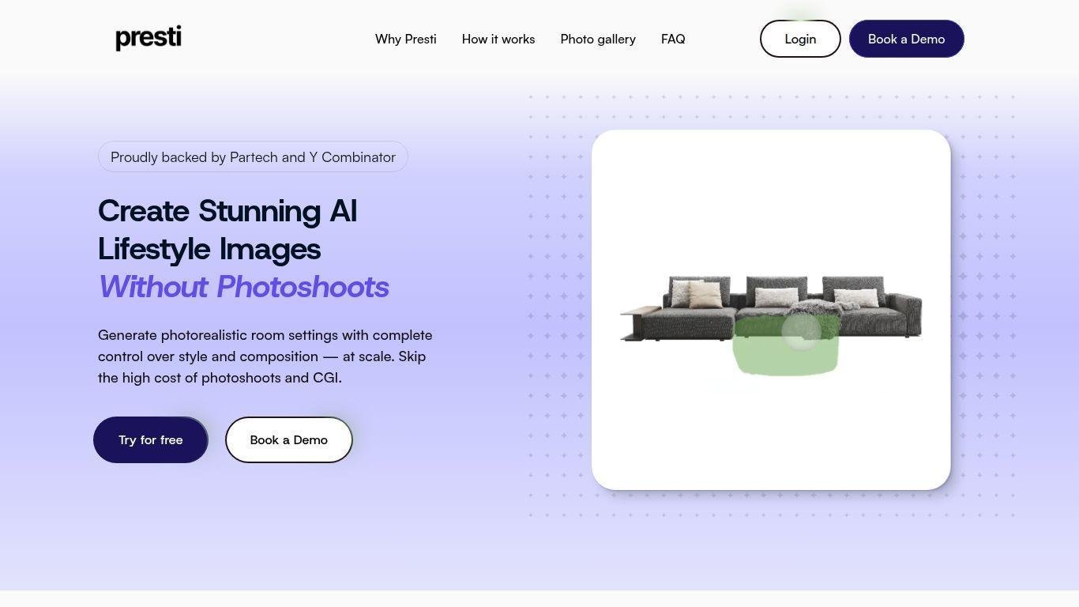1079x607 pixels.
Task: Open the Photo gallery page
Action: [597, 39]
